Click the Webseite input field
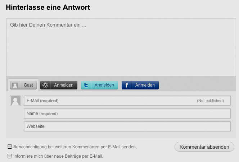 (127, 127)
